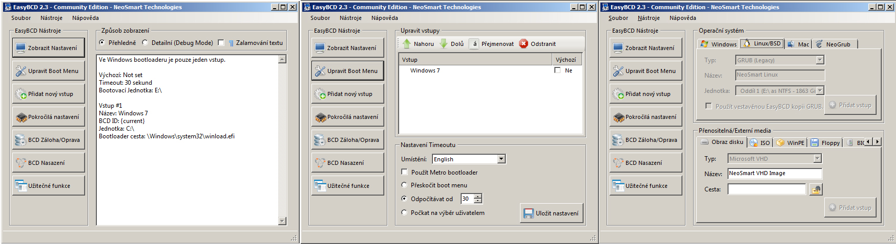Screen dimensions: 896x244
Task: Open Užitečné funkce in left window
Action: coord(49,186)
